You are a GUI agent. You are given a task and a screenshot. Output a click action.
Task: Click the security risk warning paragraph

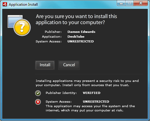pyautogui.click(x=87, y=83)
